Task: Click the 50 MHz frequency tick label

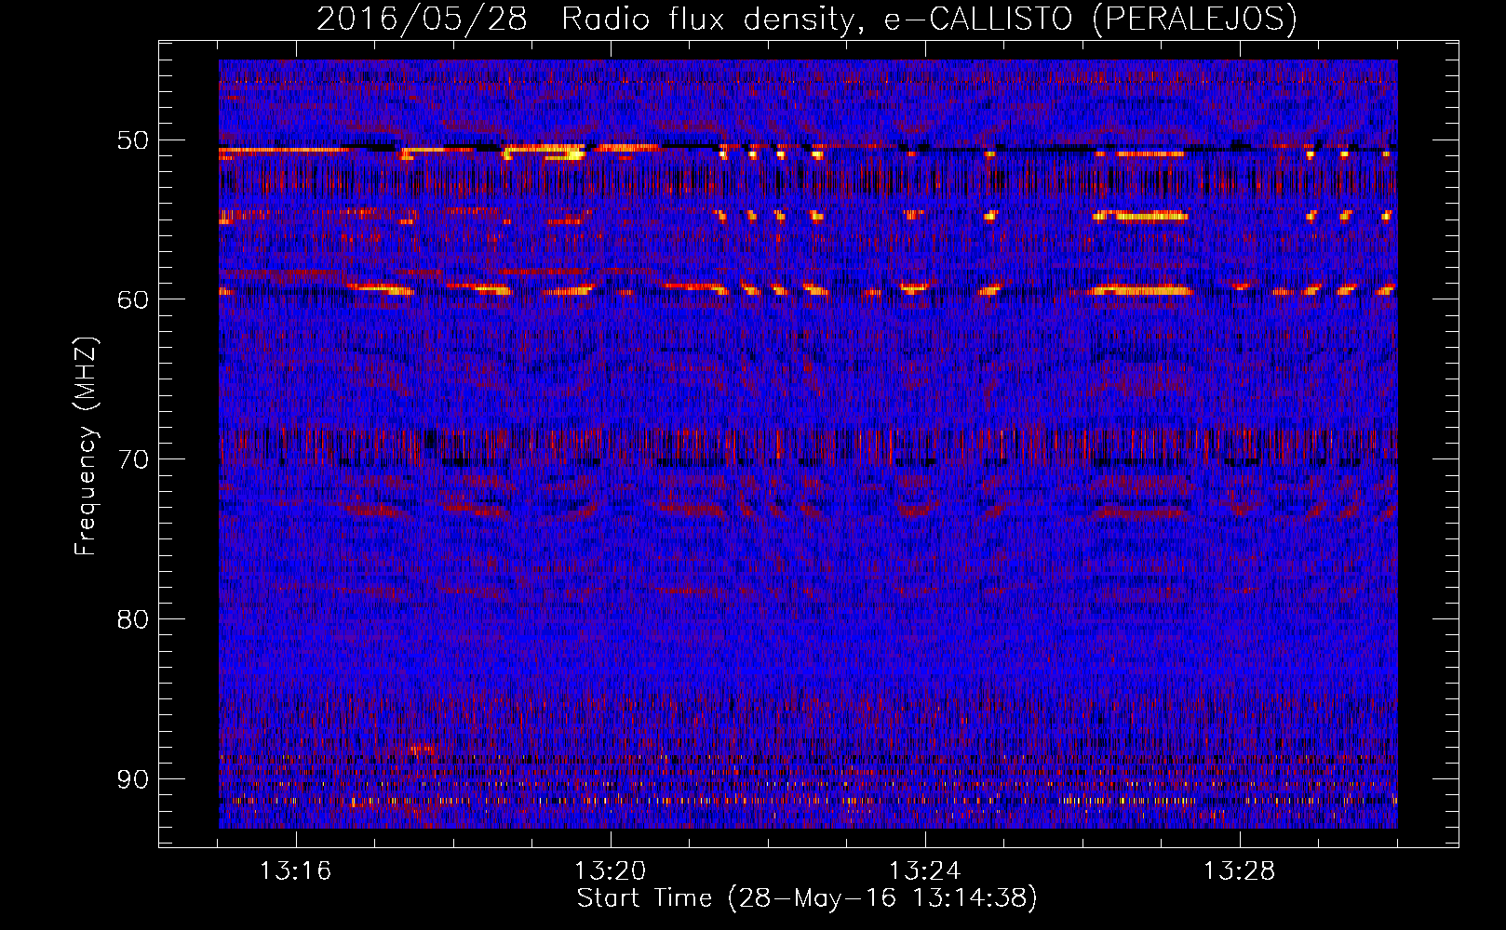Action: [132, 140]
